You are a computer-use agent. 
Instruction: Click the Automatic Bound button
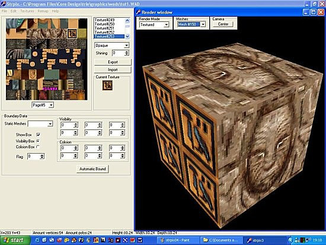tap(92, 169)
